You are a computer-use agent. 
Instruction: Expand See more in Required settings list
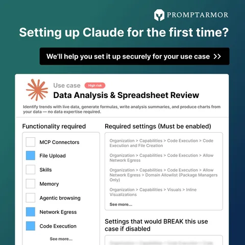tap(121, 204)
